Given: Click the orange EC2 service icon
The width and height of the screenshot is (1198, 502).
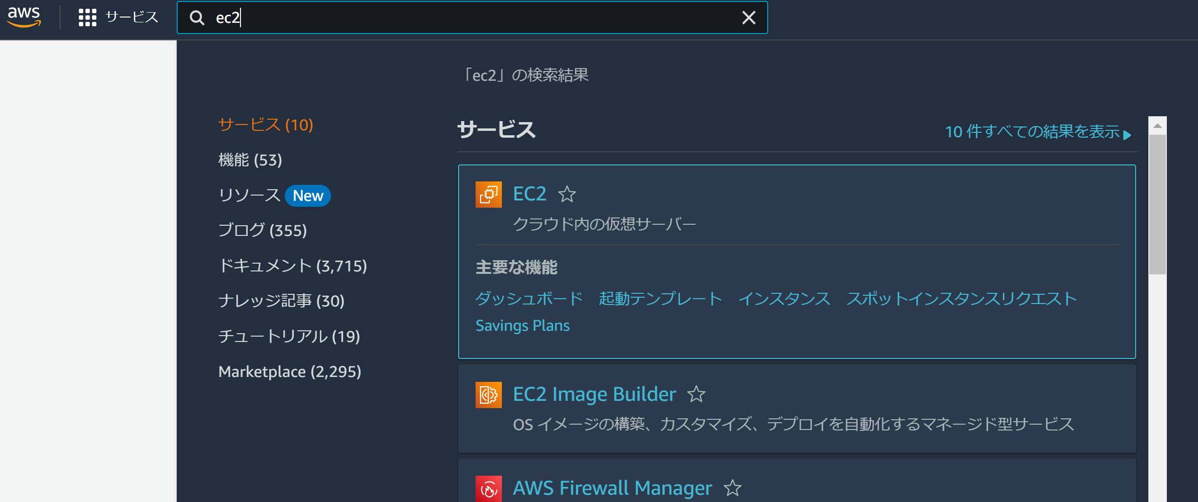Looking at the screenshot, I should (488, 195).
